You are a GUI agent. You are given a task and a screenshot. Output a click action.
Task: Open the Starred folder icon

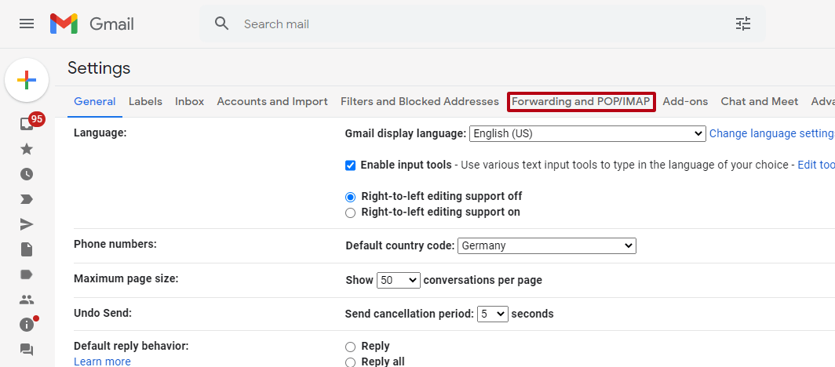pos(27,149)
